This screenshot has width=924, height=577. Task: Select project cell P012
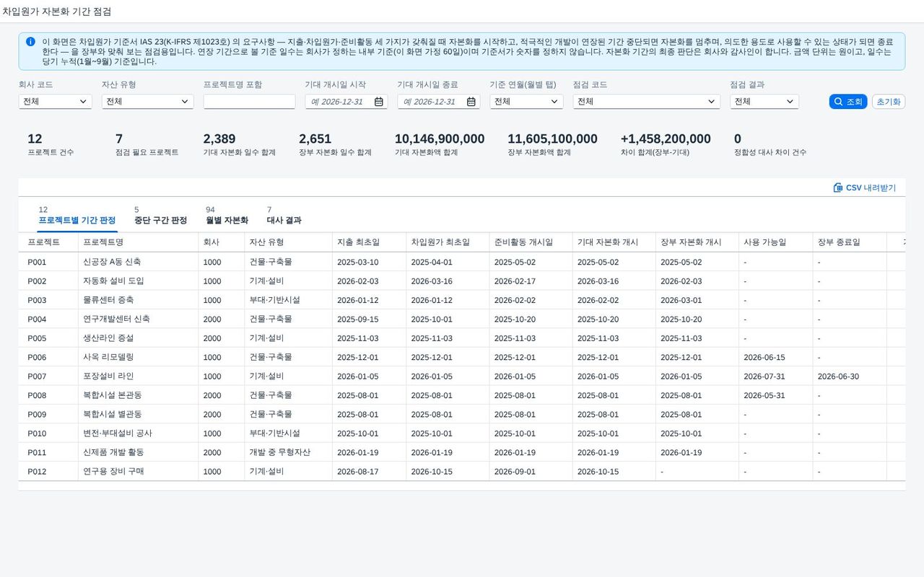coord(37,472)
